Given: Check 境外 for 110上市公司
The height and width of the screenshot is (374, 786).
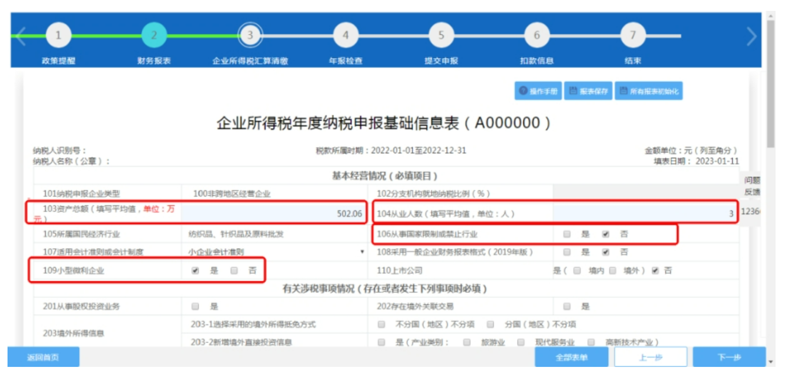Looking at the screenshot, I should click(x=612, y=271).
